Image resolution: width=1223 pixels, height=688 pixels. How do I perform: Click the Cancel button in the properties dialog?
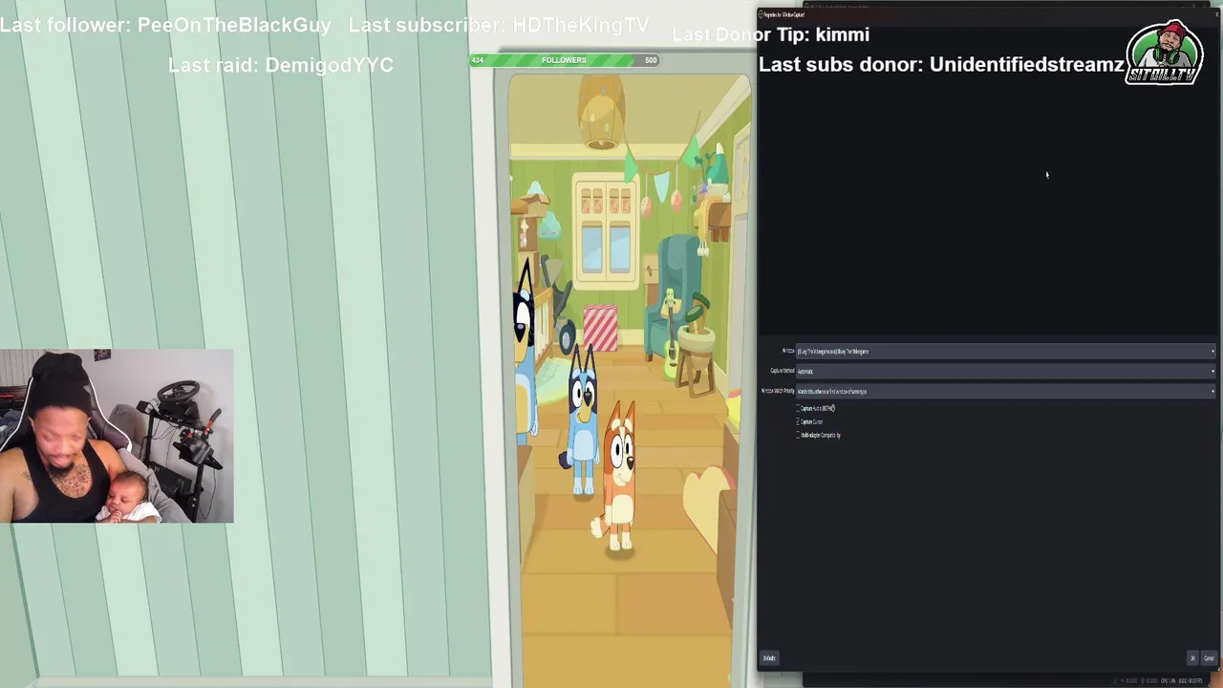point(1209,657)
